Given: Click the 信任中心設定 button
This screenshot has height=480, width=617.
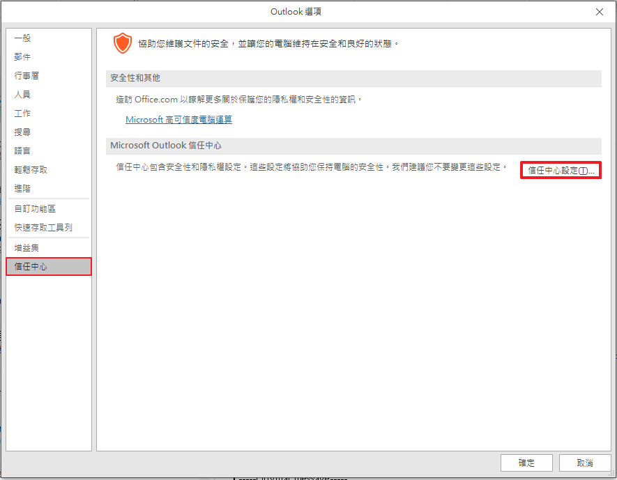Looking at the screenshot, I should coord(561,169).
